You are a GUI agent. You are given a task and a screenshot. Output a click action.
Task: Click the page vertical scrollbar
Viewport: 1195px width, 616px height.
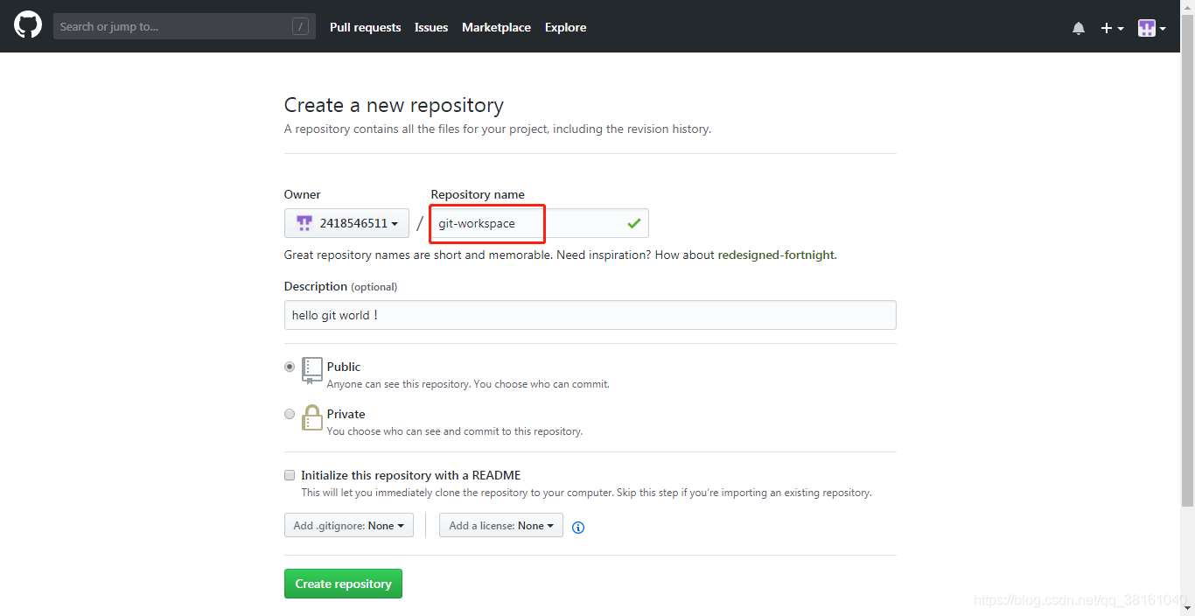click(1187, 262)
